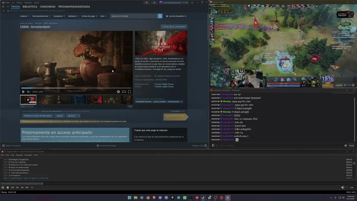Skip to previous track in music player

12,188
